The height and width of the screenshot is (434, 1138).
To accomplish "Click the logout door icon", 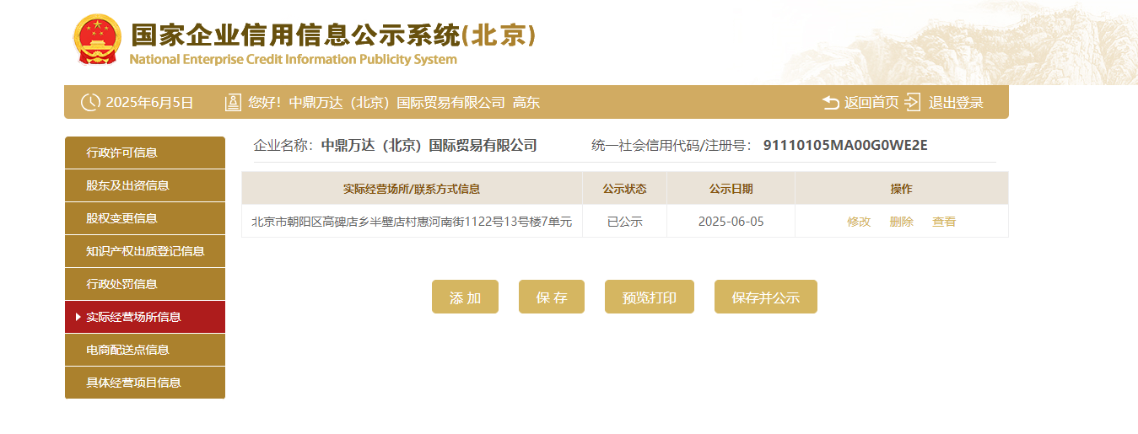I will click(912, 103).
